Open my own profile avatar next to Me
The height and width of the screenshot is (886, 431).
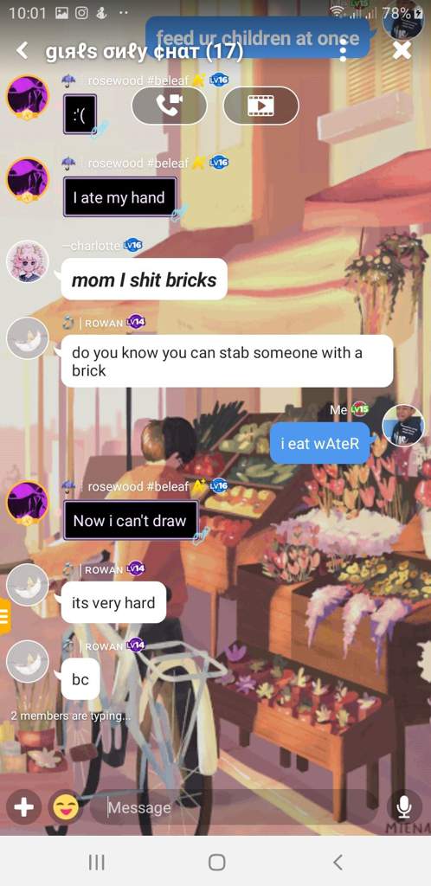pos(402,425)
